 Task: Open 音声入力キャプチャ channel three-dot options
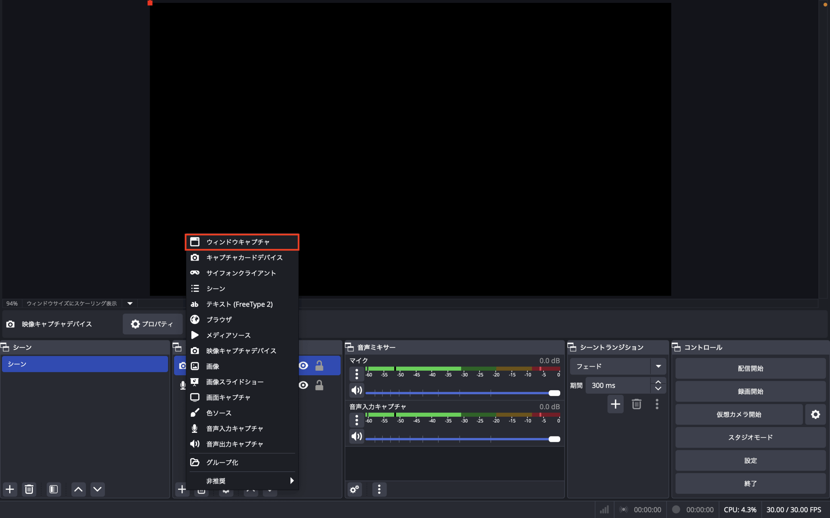[357, 420]
